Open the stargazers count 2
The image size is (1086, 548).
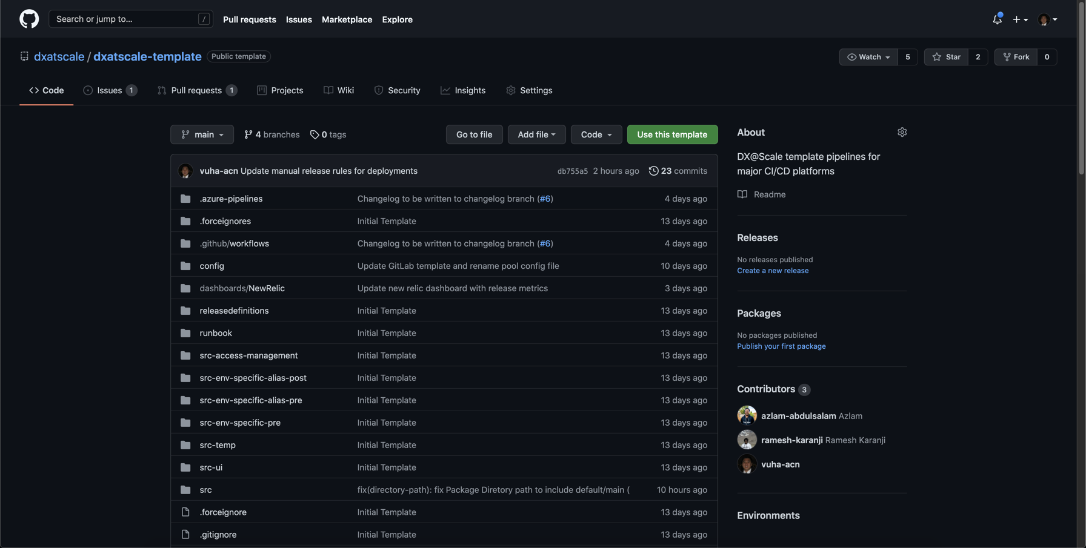coord(978,57)
